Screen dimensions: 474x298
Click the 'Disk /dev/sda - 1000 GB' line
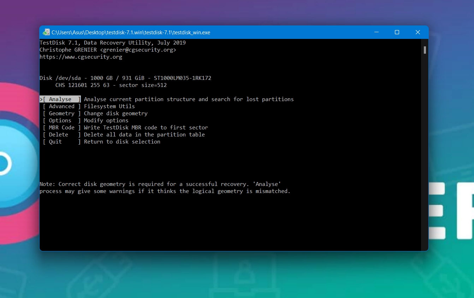(125, 78)
